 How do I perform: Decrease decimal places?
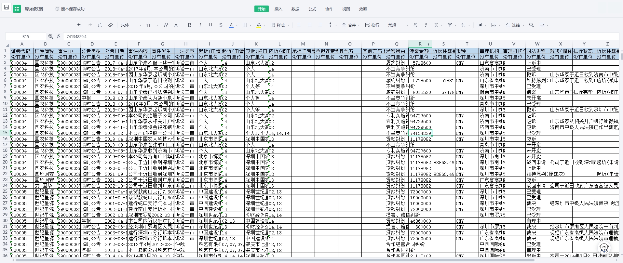point(426,25)
